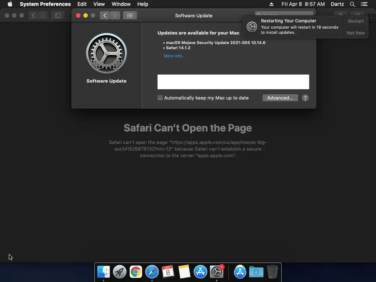The image size is (376, 282).
Task: Click the Dartz user name in menu bar
Action: (337, 4)
